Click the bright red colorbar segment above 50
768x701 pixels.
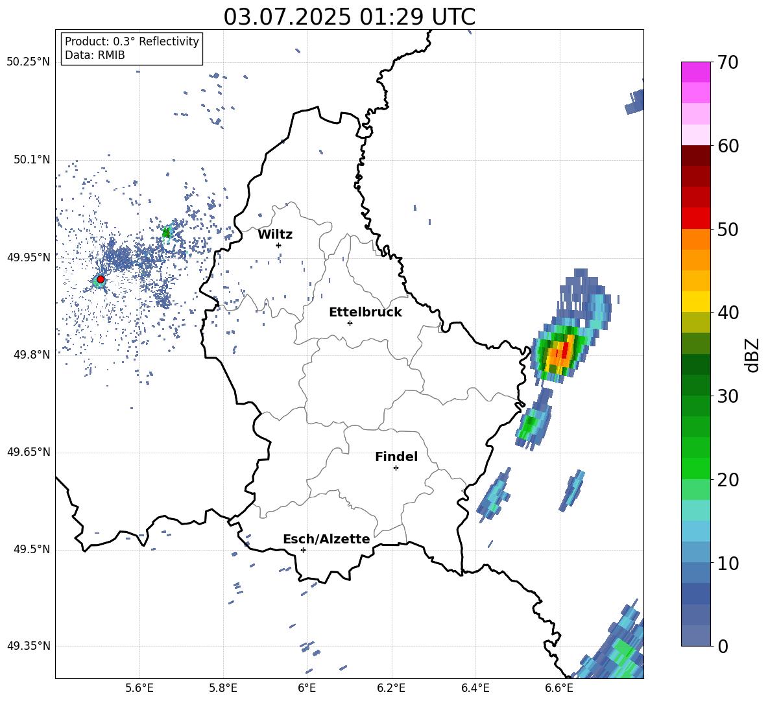(x=696, y=219)
